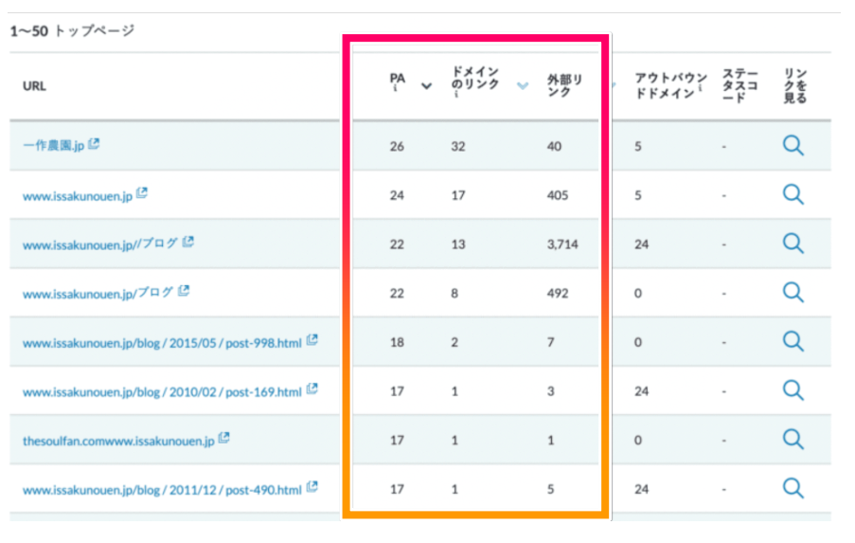
Task: Click the リンクを見る column header
Action: click(x=795, y=85)
